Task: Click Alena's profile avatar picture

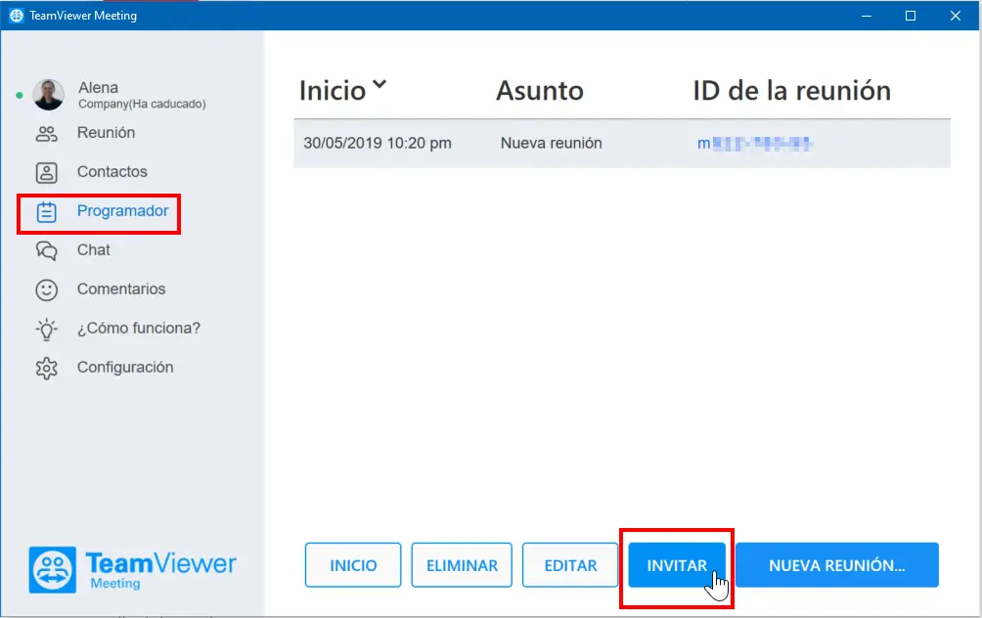Action: pyautogui.click(x=49, y=95)
